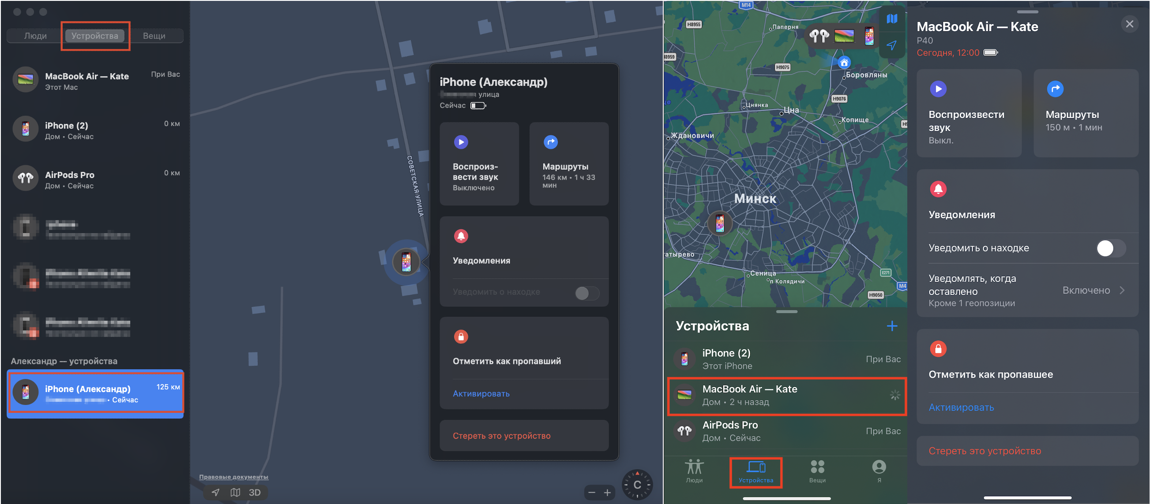Open Люди tab in iPhone bottom bar
This screenshot has width=1150, height=504.
(x=694, y=472)
